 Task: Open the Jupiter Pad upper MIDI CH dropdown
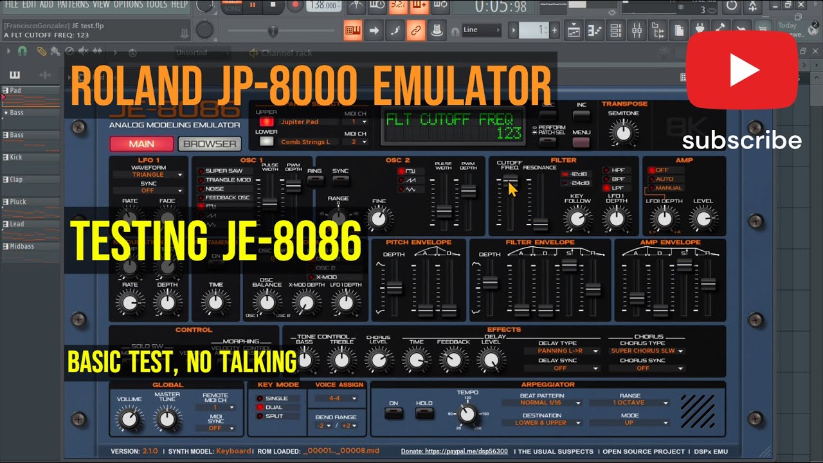[x=356, y=122]
